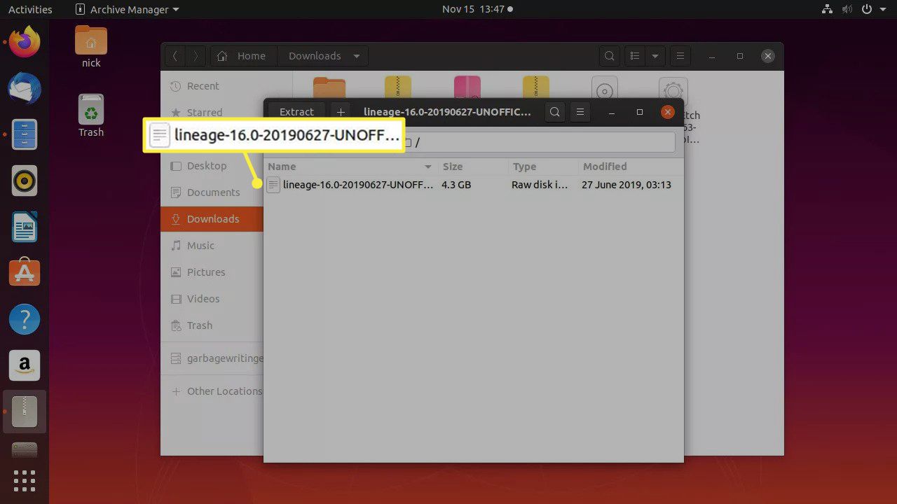The height and width of the screenshot is (504, 897).
Task: Click search icon in Files window
Action: tap(610, 56)
